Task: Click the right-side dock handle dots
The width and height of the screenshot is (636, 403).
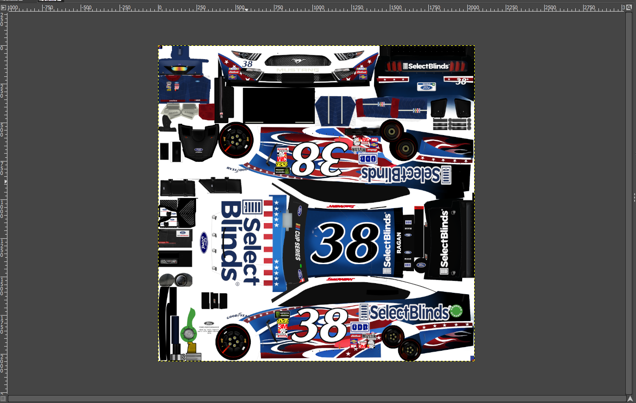Action: (x=634, y=198)
